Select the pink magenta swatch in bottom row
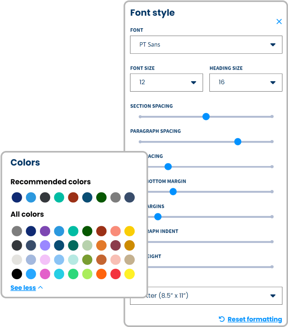The image size is (288, 327). (45, 274)
